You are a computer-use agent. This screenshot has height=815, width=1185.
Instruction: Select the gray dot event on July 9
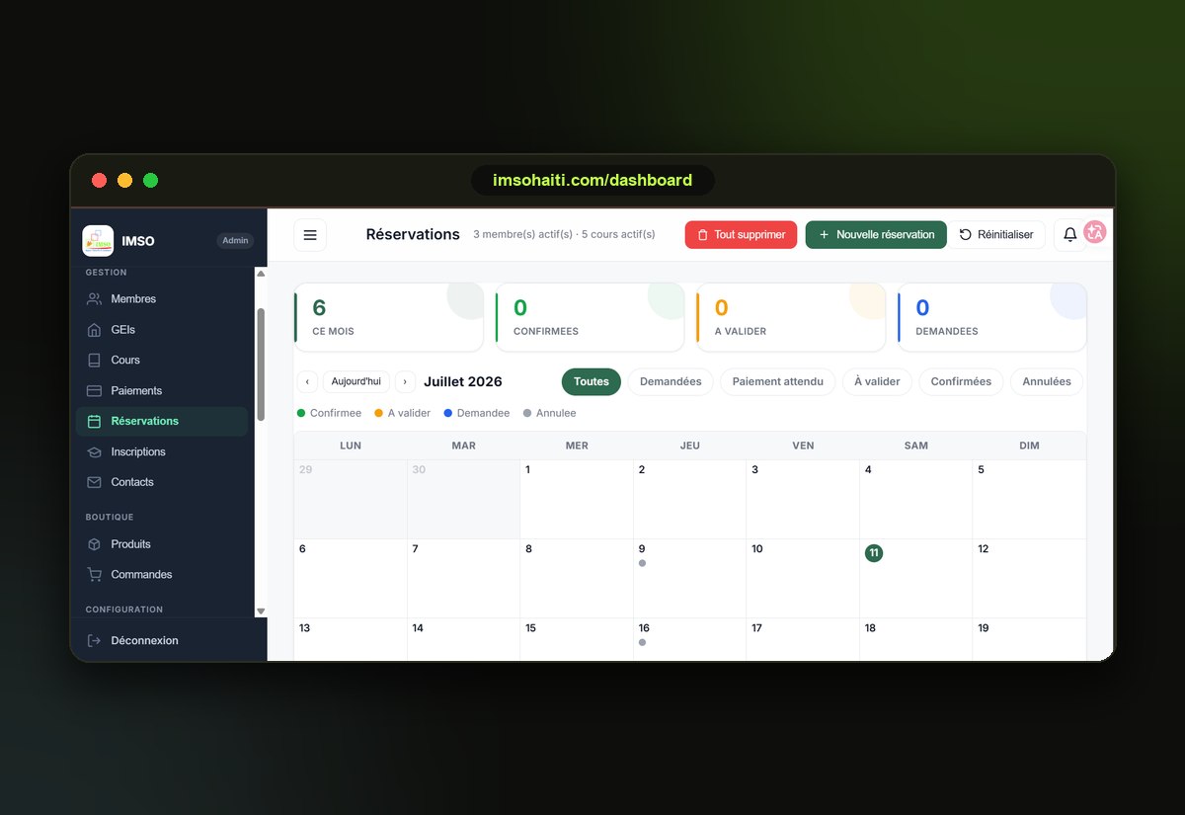coord(642,563)
